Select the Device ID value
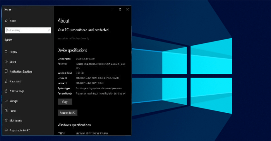271x141 pixels. click(98, 78)
